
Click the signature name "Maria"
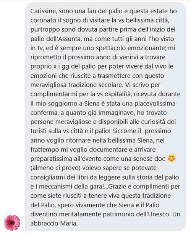[x=69, y=224]
